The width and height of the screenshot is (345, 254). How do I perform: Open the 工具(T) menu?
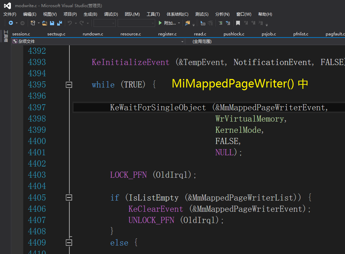tap(153, 14)
